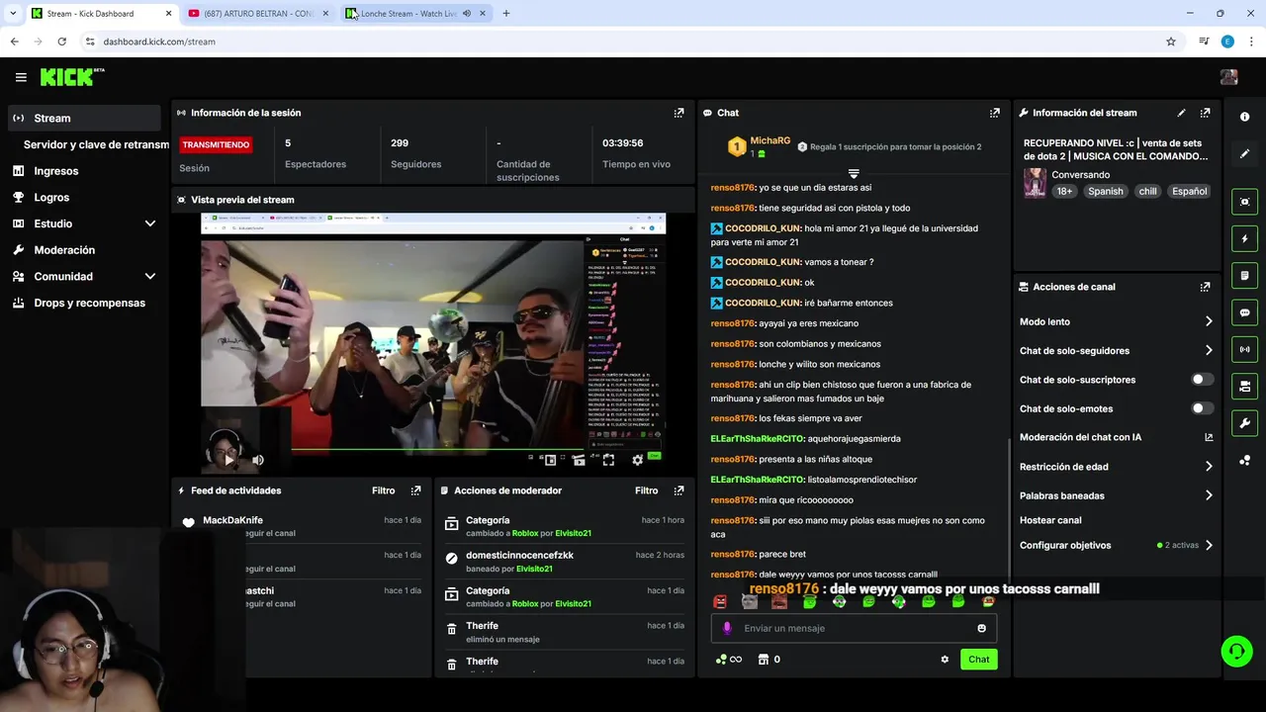
Task: Toggle the wrench icon in right sidebar
Action: (1244, 423)
